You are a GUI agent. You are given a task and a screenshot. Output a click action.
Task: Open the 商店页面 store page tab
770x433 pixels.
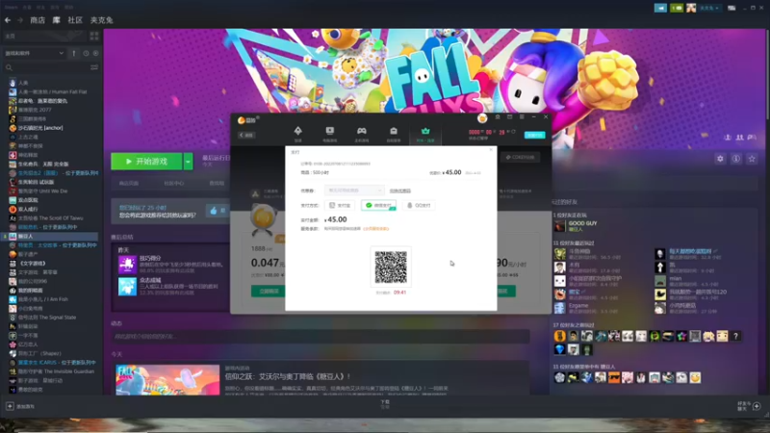click(x=129, y=183)
